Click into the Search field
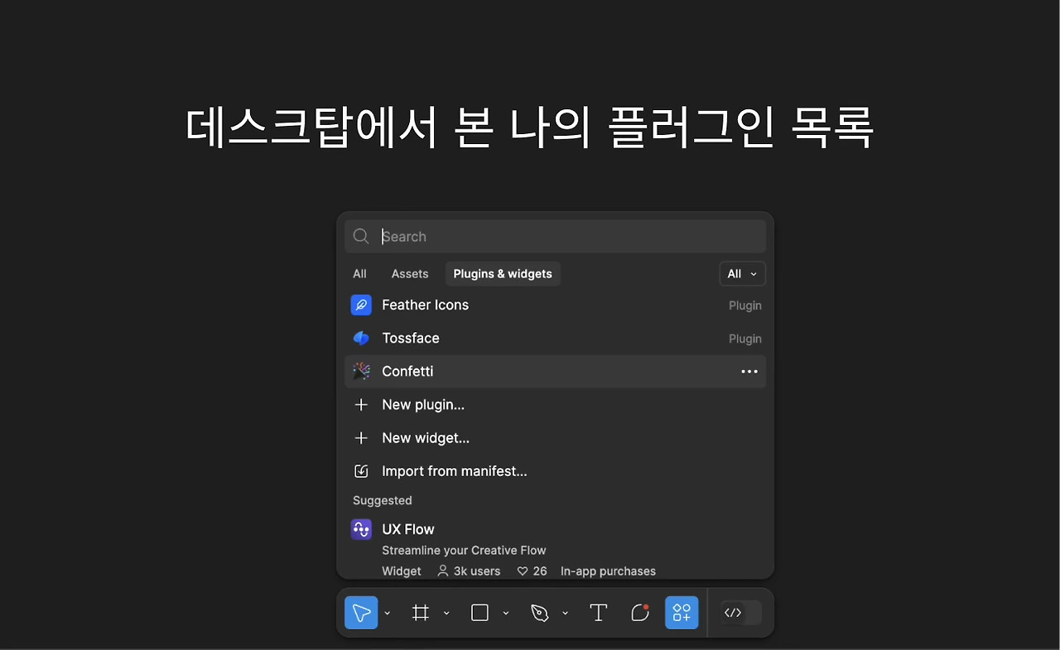This screenshot has height=650, width=1060. pyautogui.click(x=555, y=237)
